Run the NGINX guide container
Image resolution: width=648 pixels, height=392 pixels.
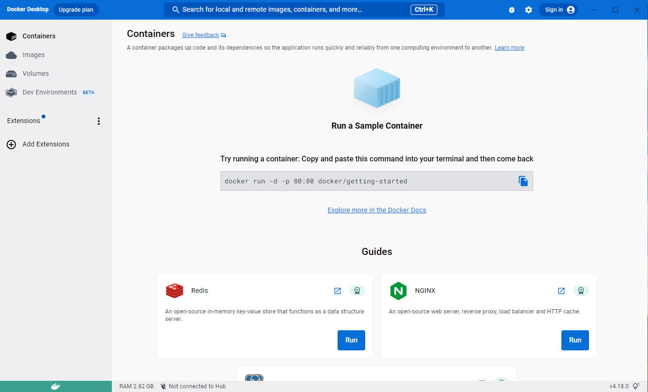click(x=575, y=340)
